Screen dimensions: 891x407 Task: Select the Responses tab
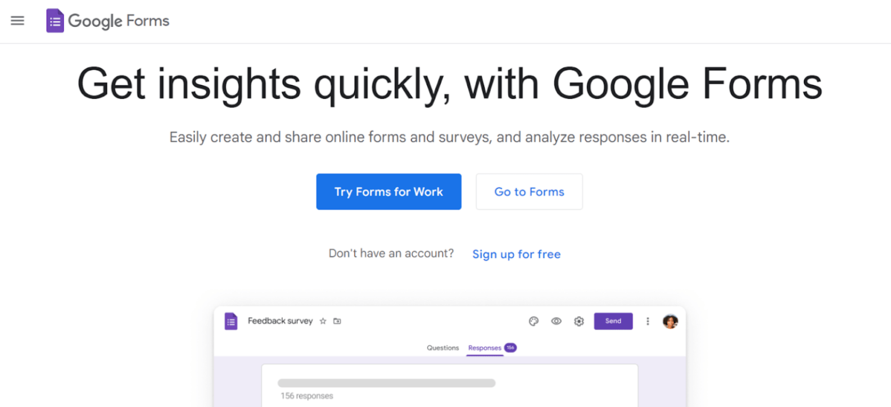pyautogui.click(x=484, y=348)
